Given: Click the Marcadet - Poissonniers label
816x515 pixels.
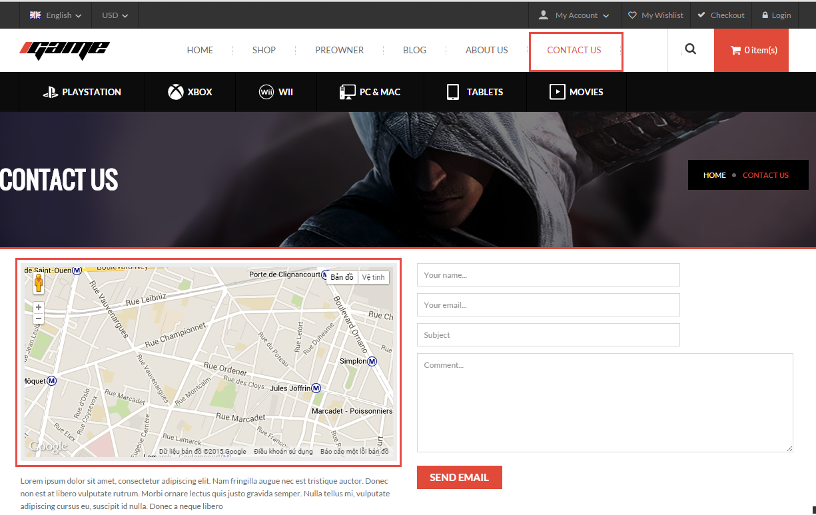Looking at the screenshot, I should pos(352,411).
